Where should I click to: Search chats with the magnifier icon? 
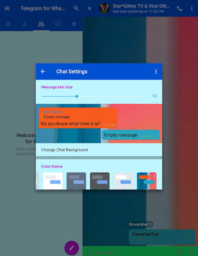76,8
